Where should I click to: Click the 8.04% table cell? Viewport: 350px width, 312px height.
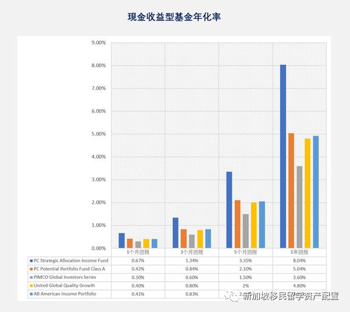pyautogui.click(x=299, y=260)
